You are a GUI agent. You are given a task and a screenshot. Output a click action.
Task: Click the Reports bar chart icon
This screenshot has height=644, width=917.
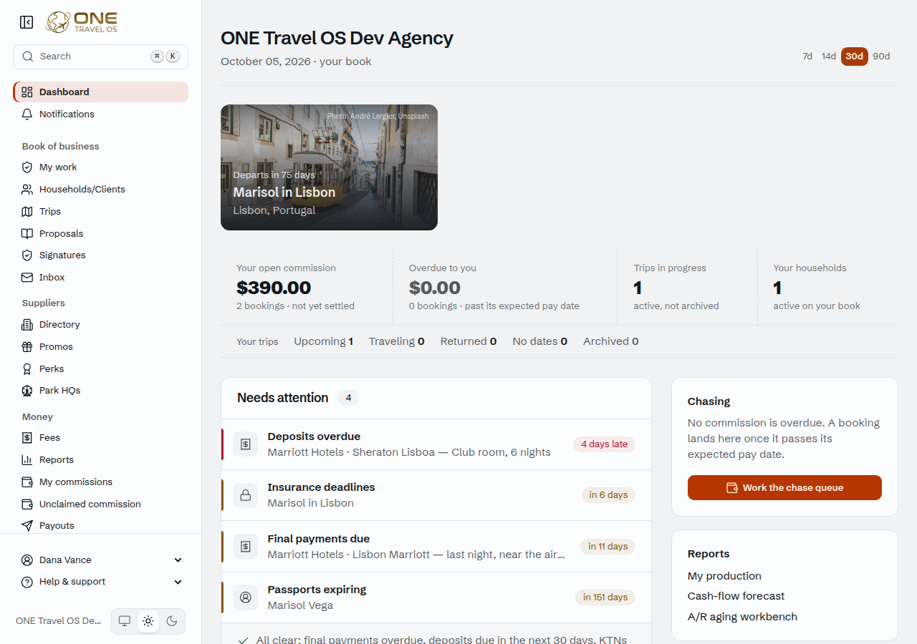pos(27,459)
